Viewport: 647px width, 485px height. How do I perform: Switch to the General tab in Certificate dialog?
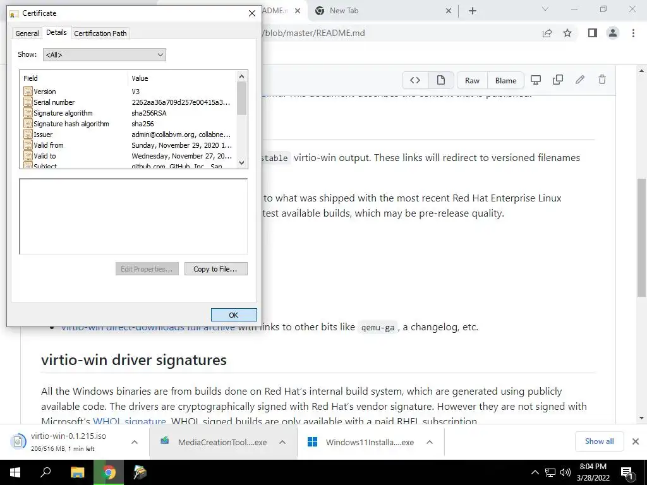coord(27,33)
